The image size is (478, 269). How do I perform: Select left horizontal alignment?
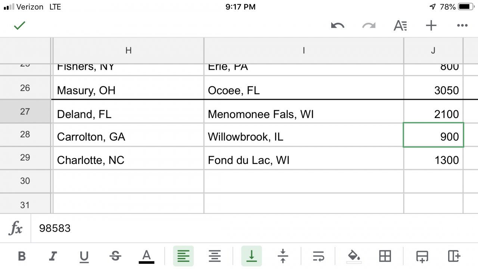183,256
